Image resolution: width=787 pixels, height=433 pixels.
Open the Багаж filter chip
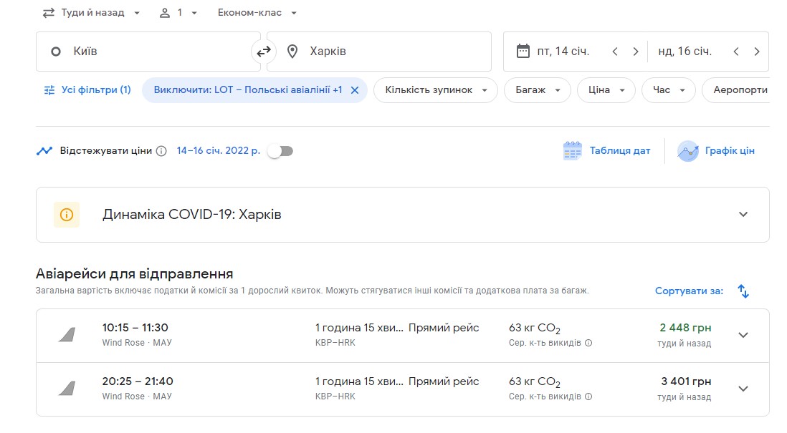(x=537, y=90)
